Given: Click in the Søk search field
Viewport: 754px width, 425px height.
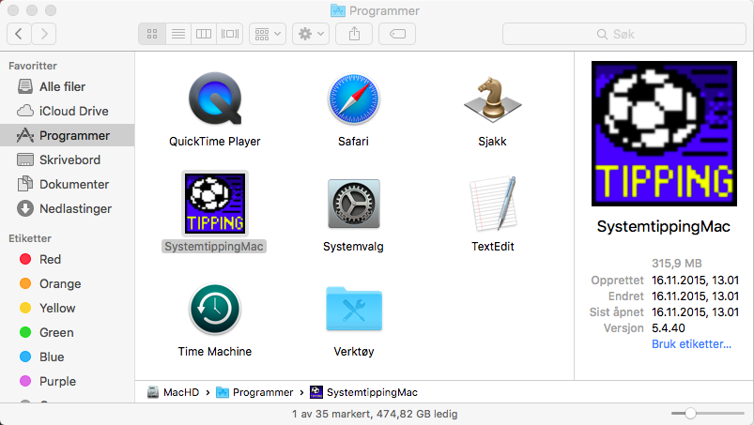Looking at the screenshot, I should (623, 34).
